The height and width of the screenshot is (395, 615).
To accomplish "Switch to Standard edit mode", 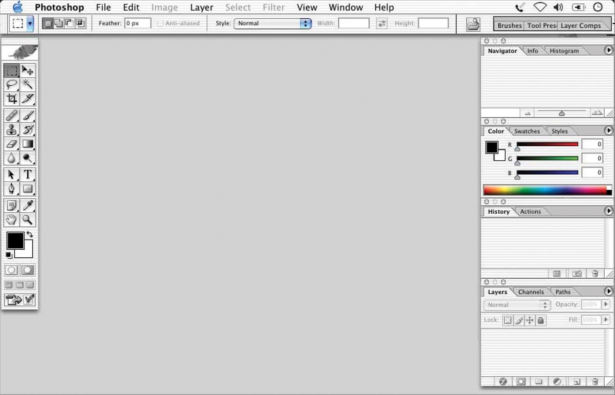I will click(12, 270).
